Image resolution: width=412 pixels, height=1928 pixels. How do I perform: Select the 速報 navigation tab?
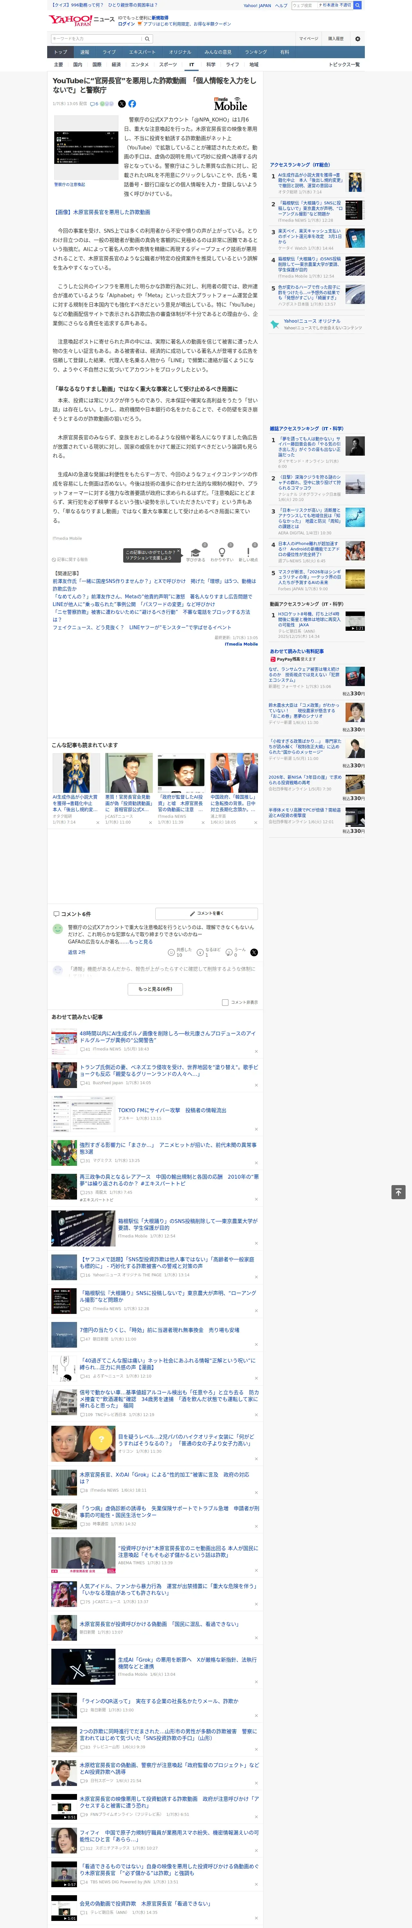click(x=84, y=52)
